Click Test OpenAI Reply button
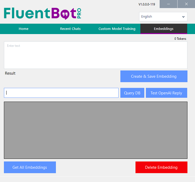 click(x=166, y=93)
